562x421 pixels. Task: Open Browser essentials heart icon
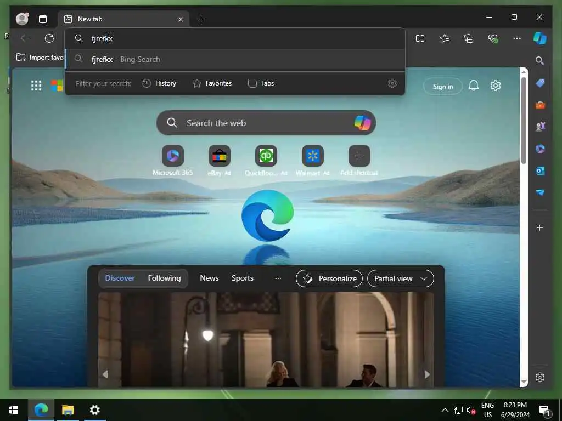click(x=493, y=38)
